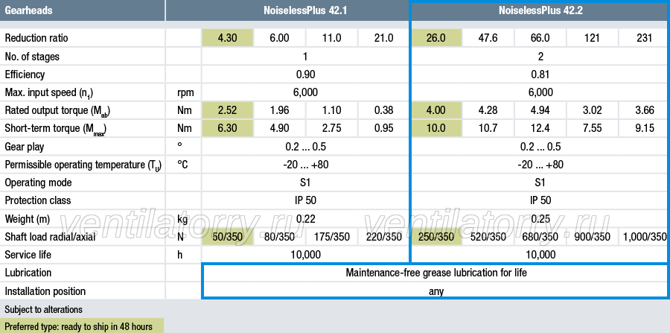Click short-term torque value 7.55
Screen dimensions: 670x333
point(593,128)
